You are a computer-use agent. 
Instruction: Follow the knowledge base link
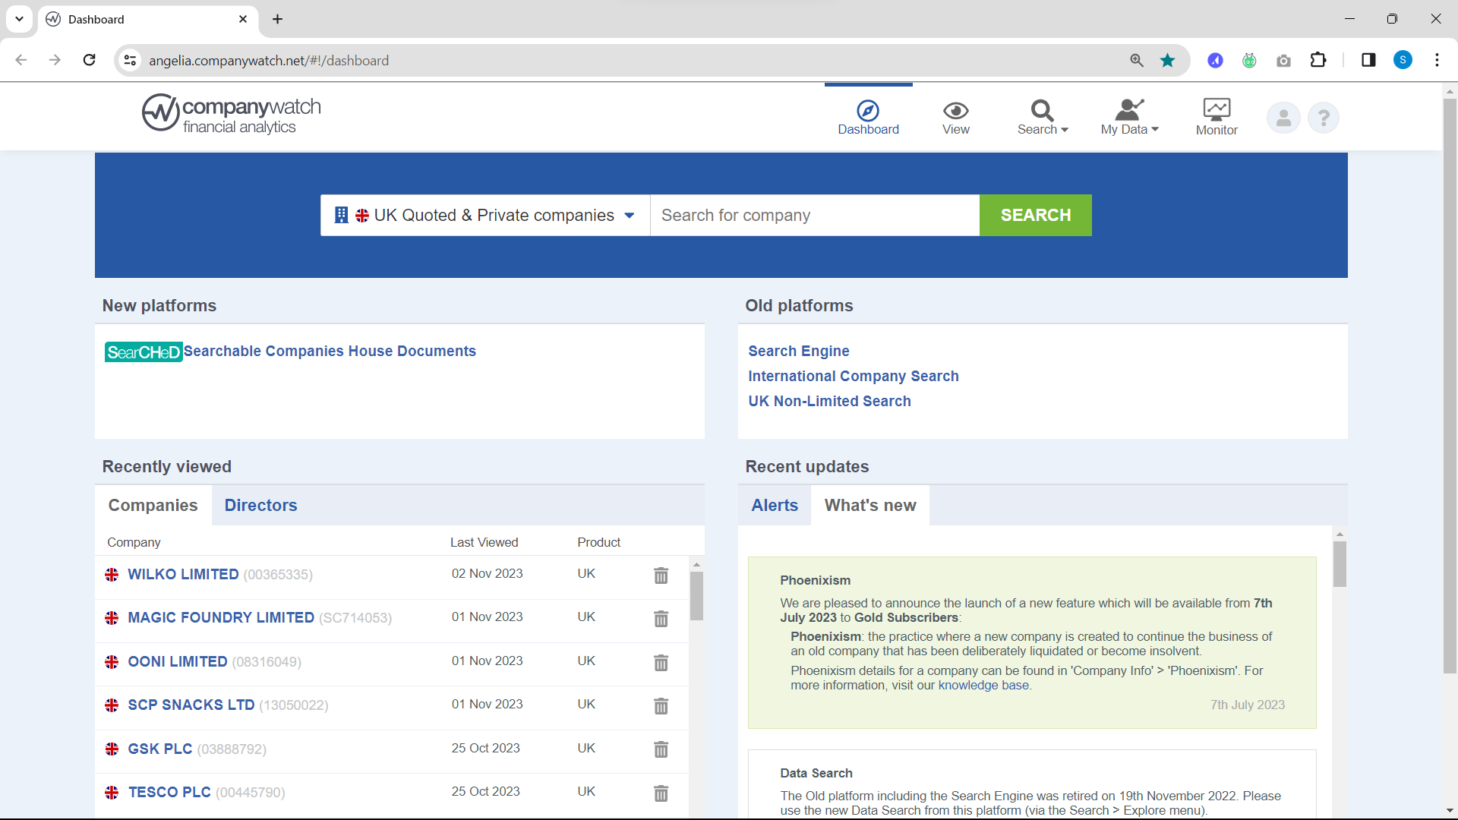pos(984,685)
